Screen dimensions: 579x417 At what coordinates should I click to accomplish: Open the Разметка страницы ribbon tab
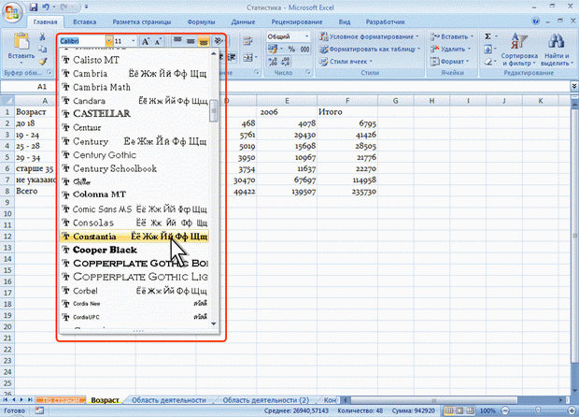142,22
